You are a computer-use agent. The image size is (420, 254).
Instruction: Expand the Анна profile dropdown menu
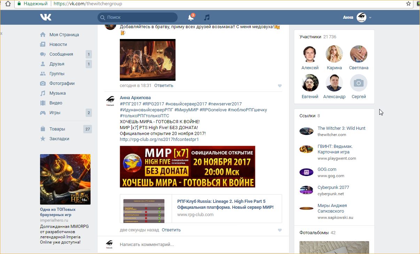point(370,17)
